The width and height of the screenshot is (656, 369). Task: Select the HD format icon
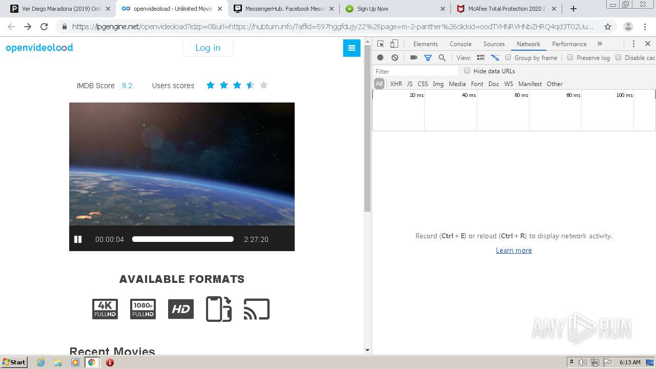pyautogui.click(x=181, y=309)
